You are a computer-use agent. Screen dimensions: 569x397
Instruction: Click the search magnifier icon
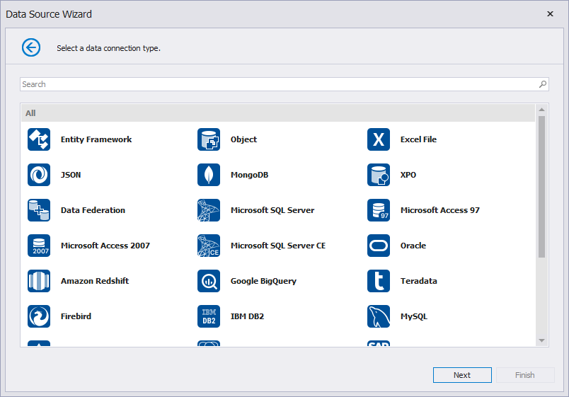[543, 84]
